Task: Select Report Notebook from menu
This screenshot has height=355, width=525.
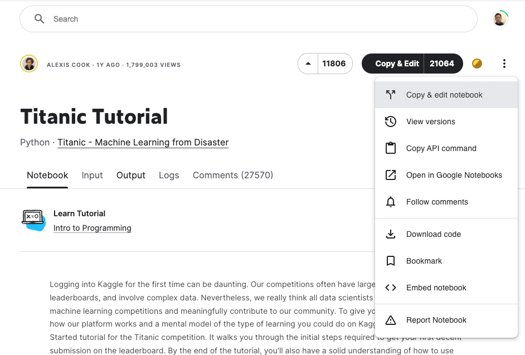Action: [x=446, y=320]
